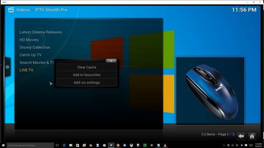
Task: Open VLC media player from taskbar
Action: pos(165,145)
